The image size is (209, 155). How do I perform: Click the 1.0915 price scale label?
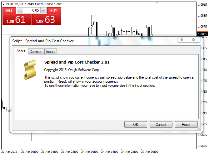tap(202, 4)
